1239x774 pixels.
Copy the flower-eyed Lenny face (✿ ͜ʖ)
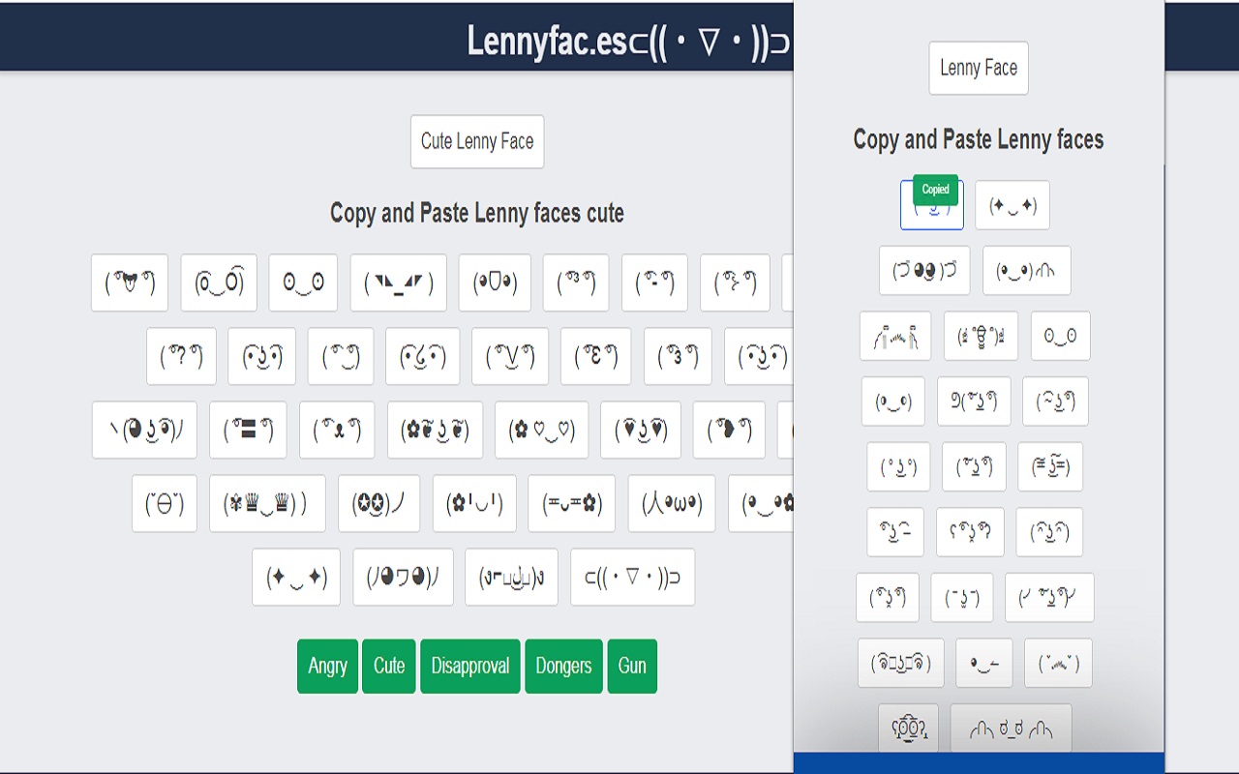point(435,430)
